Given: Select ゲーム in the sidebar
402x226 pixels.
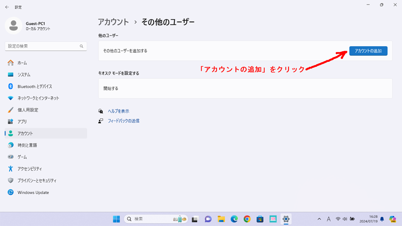Looking at the screenshot, I should [22, 157].
